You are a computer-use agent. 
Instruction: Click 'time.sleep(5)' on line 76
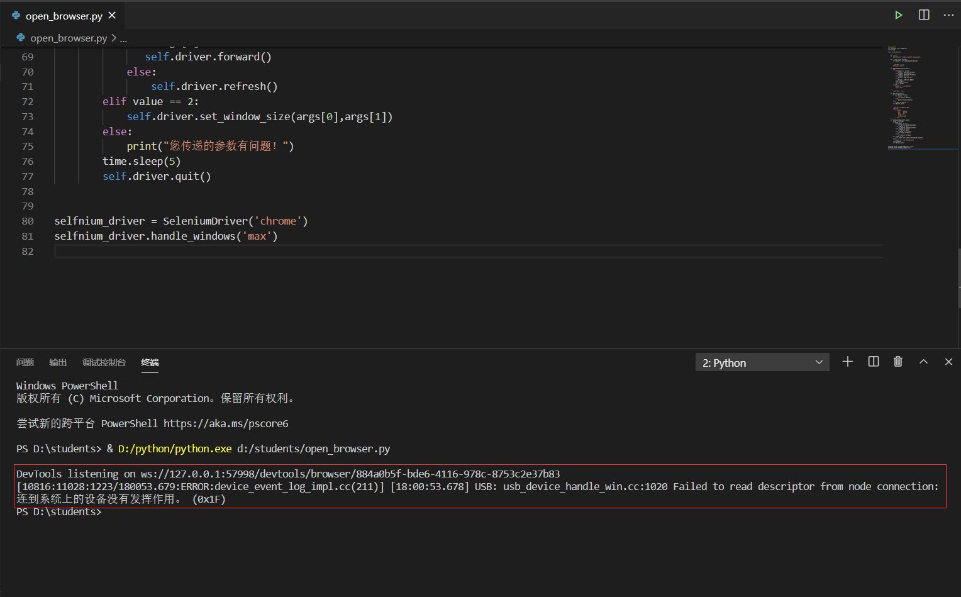click(142, 161)
